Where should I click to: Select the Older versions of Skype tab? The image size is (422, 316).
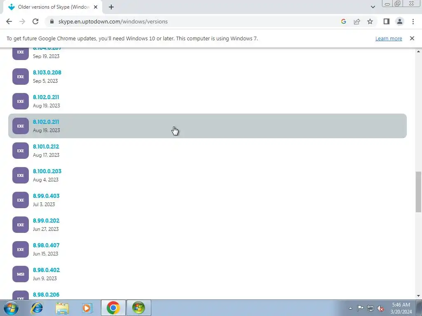(x=53, y=7)
